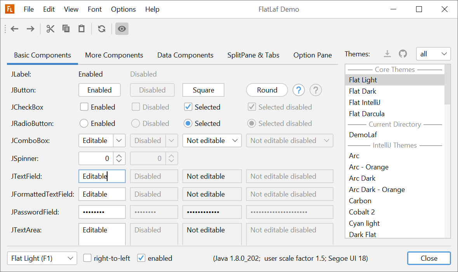Click the Close button
This screenshot has height=272, width=458.
click(429, 258)
